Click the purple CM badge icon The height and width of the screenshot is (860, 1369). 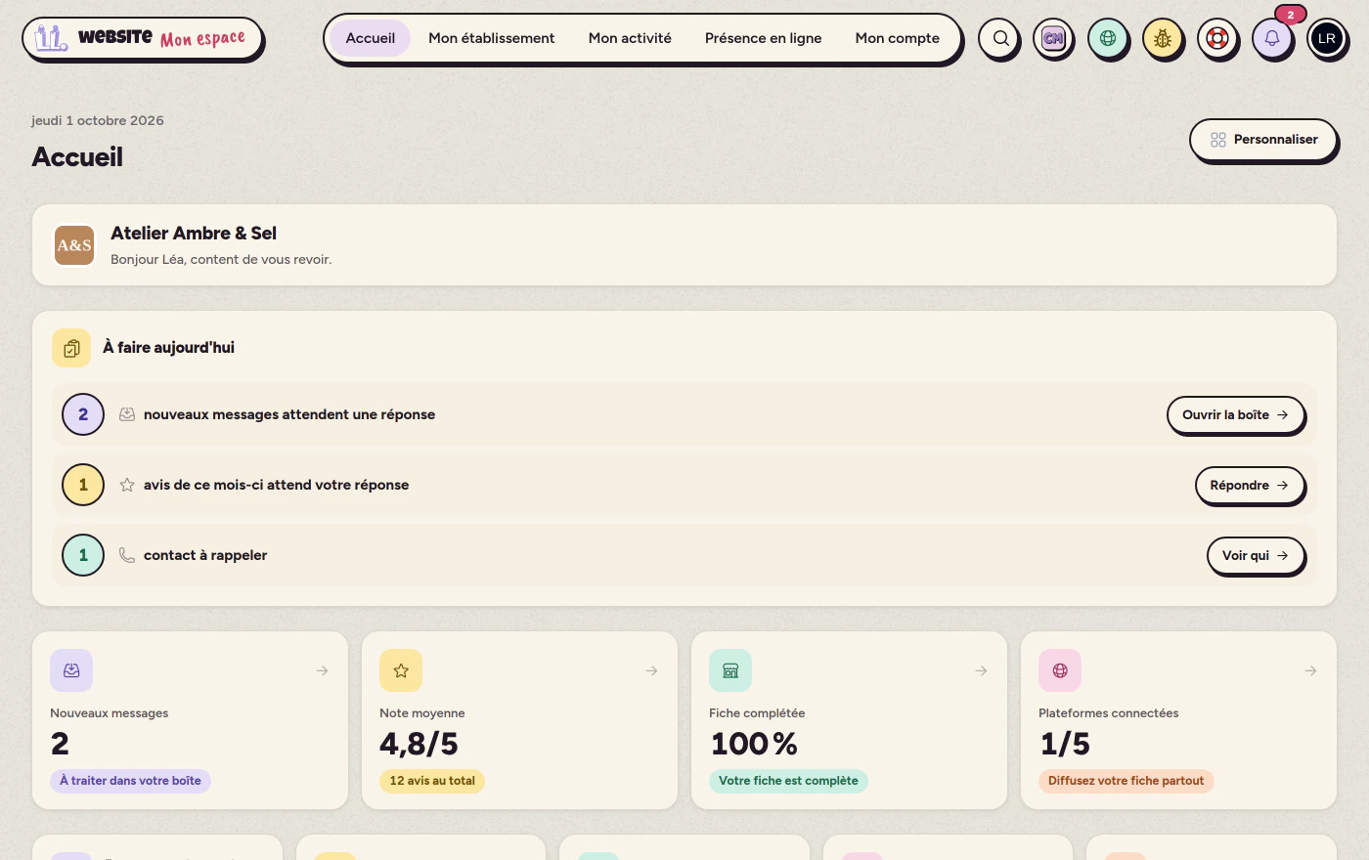coord(1053,39)
